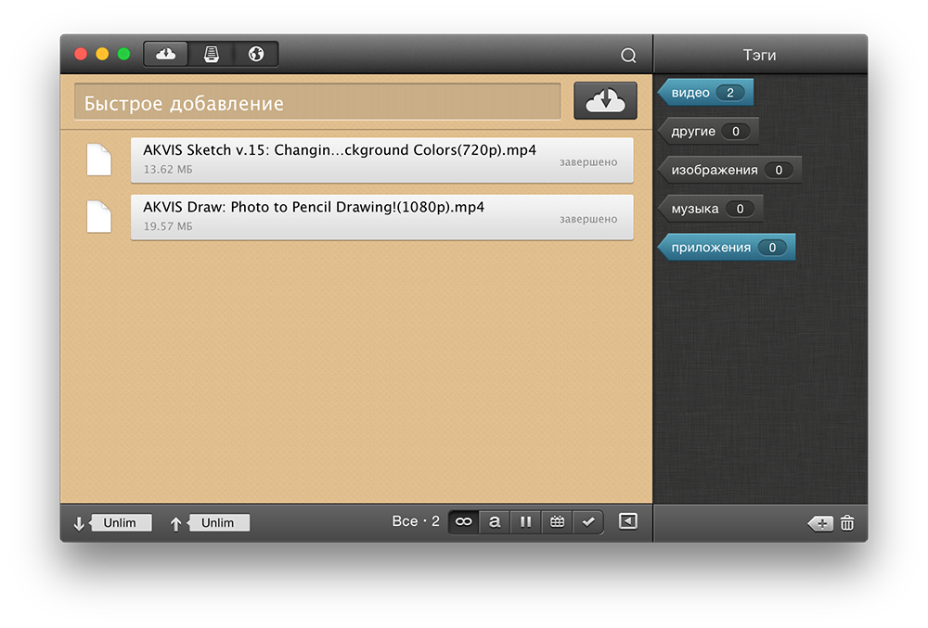Open the downloads view cloud icon tab

[166, 55]
